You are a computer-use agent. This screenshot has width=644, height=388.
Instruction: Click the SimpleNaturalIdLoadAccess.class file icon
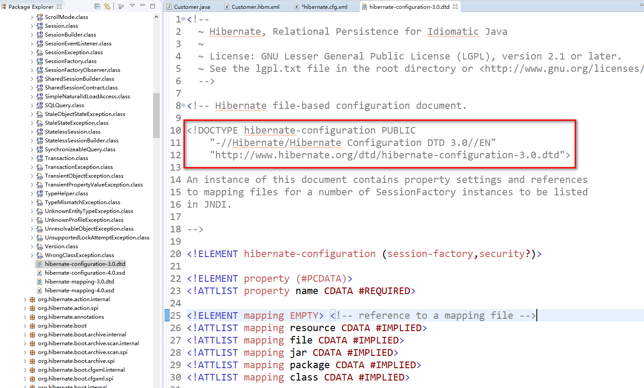[39, 97]
